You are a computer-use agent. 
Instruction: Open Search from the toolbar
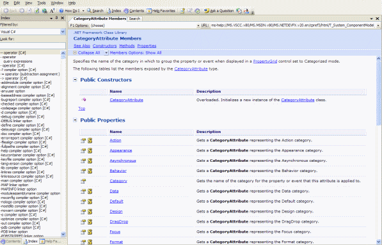[x=95, y=11]
